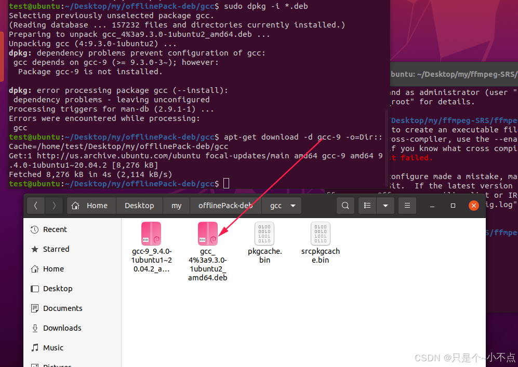Image resolution: width=518 pixels, height=367 pixels.
Task: Maximize the file manager window
Action: click(453, 206)
